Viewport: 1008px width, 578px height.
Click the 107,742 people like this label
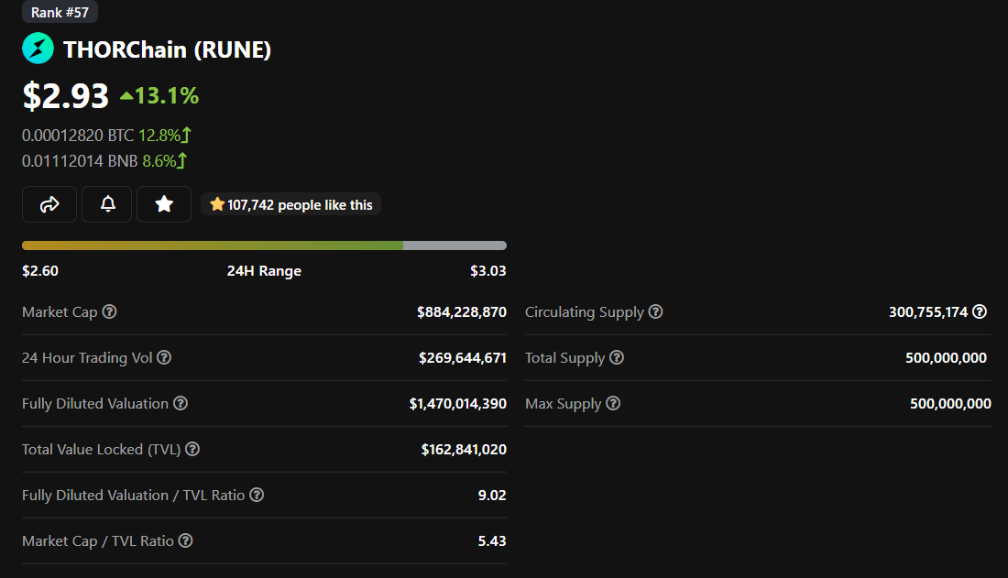[291, 204]
